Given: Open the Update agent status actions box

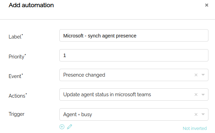Looking at the screenshot, I should tap(134, 95).
